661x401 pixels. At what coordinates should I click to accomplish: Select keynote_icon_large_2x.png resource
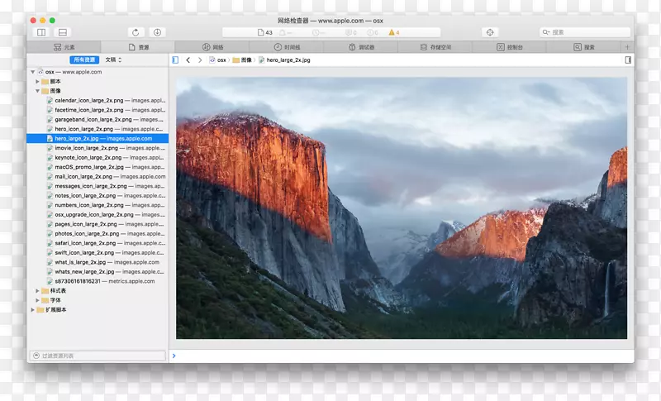click(97, 158)
